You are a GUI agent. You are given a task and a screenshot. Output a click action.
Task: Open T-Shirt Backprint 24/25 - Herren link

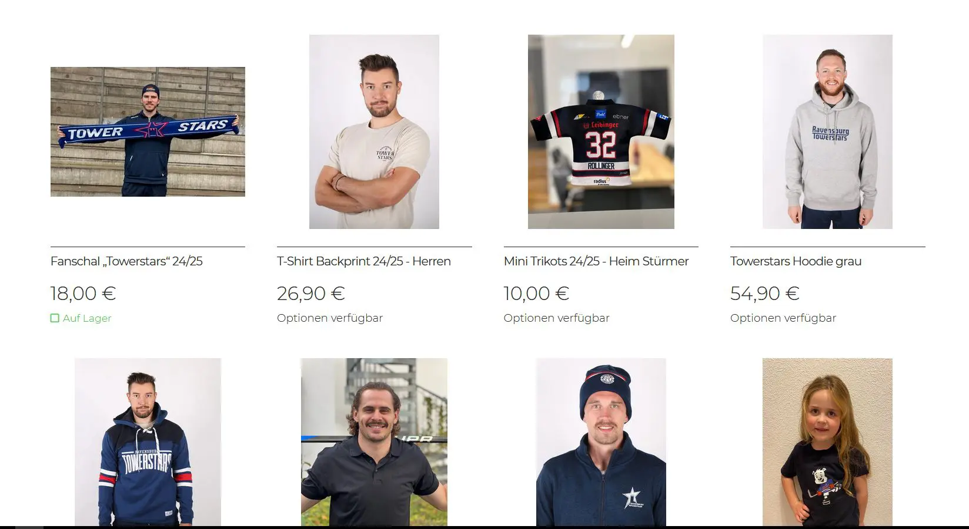[x=364, y=261]
